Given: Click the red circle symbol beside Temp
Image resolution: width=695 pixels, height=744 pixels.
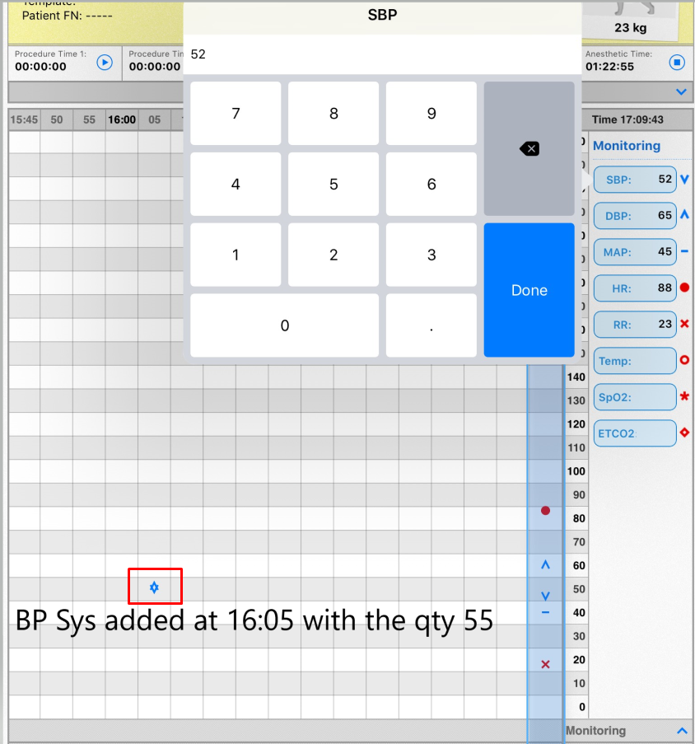Looking at the screenshot, I should click(684, 360).
